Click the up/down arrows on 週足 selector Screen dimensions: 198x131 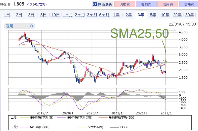32,26
